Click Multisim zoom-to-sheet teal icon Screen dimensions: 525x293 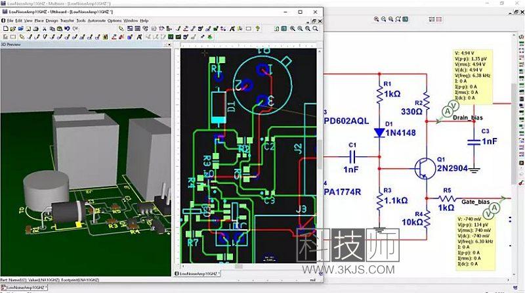click(405, 20)
